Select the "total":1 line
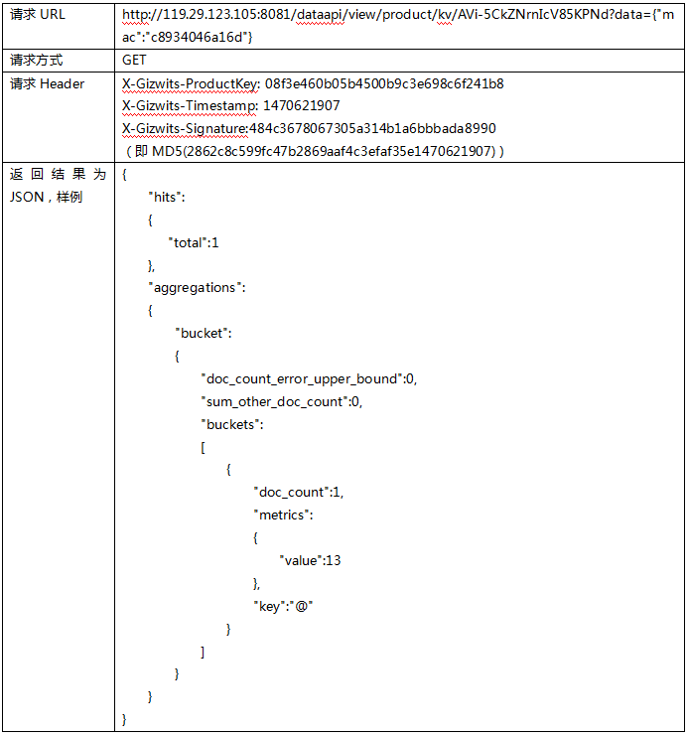This screenshot has width=688, height=736. [x=196, y=242]
